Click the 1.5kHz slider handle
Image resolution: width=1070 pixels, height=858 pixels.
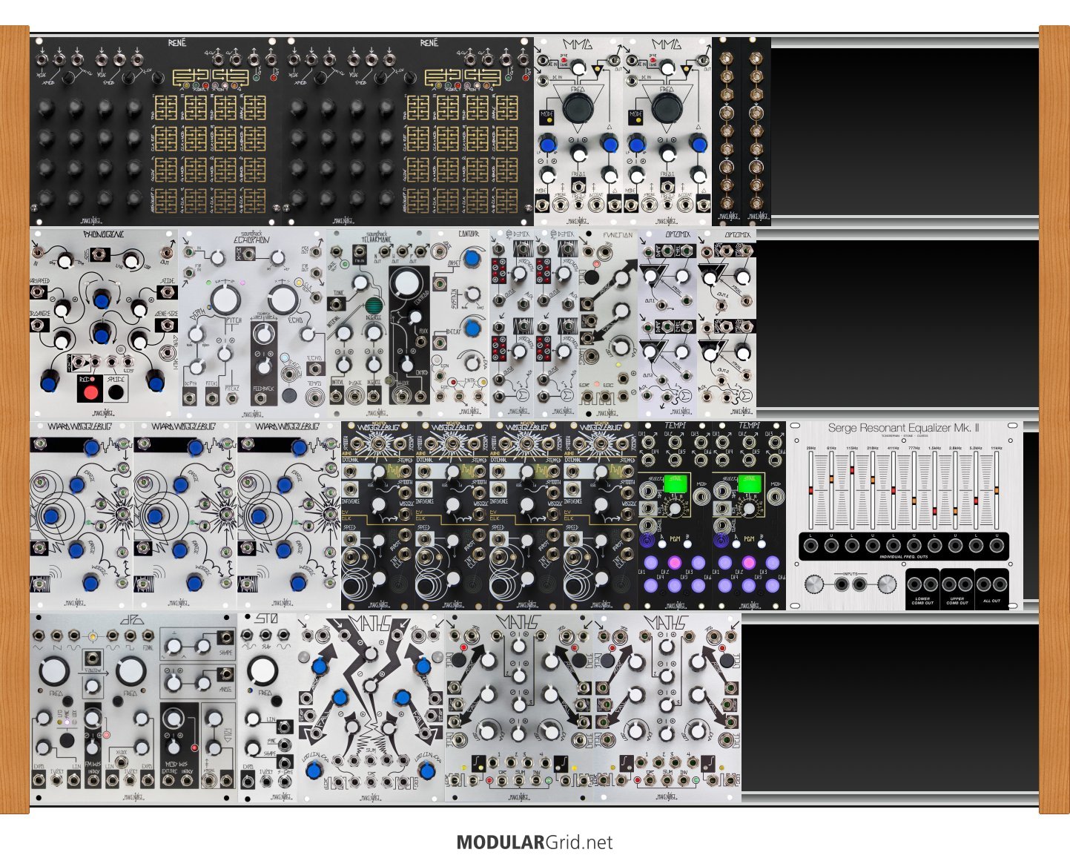934,512
